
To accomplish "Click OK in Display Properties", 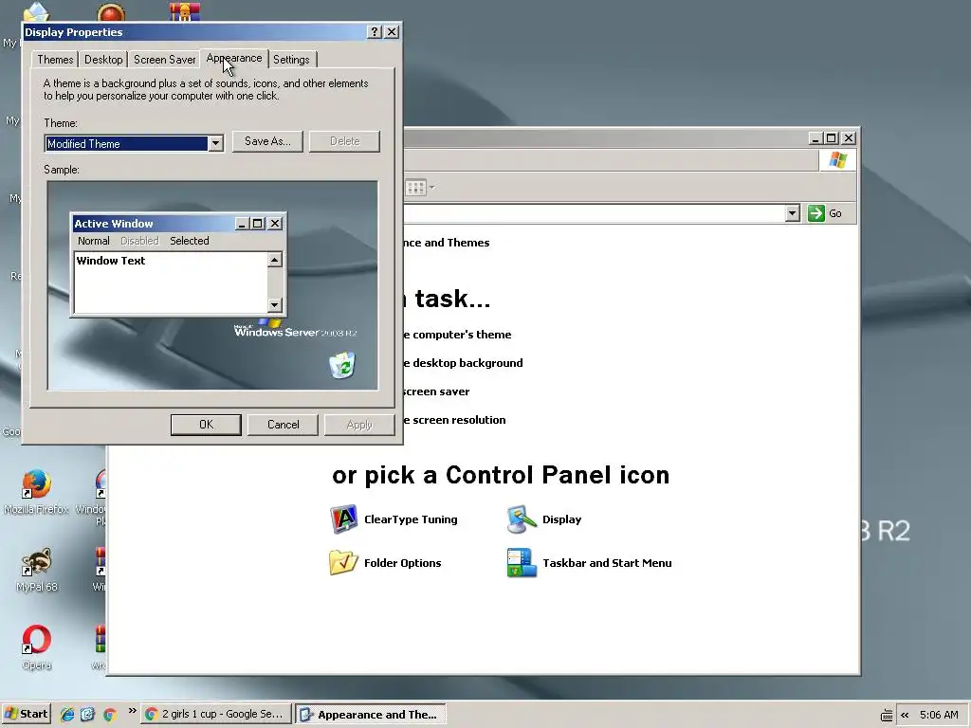I will click(x=206, y=425).
